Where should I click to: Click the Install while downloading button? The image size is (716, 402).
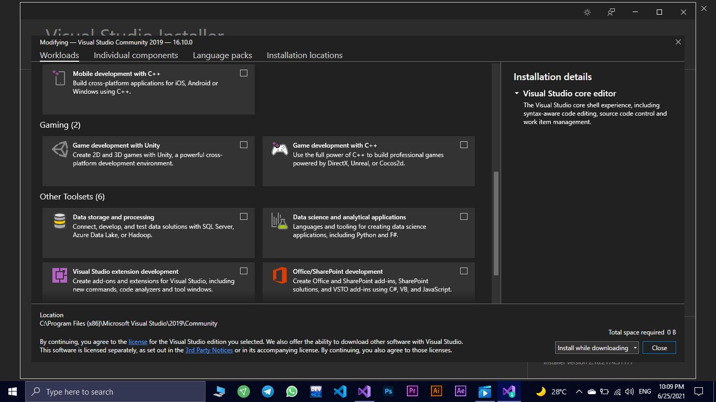[x=593, y=348]
